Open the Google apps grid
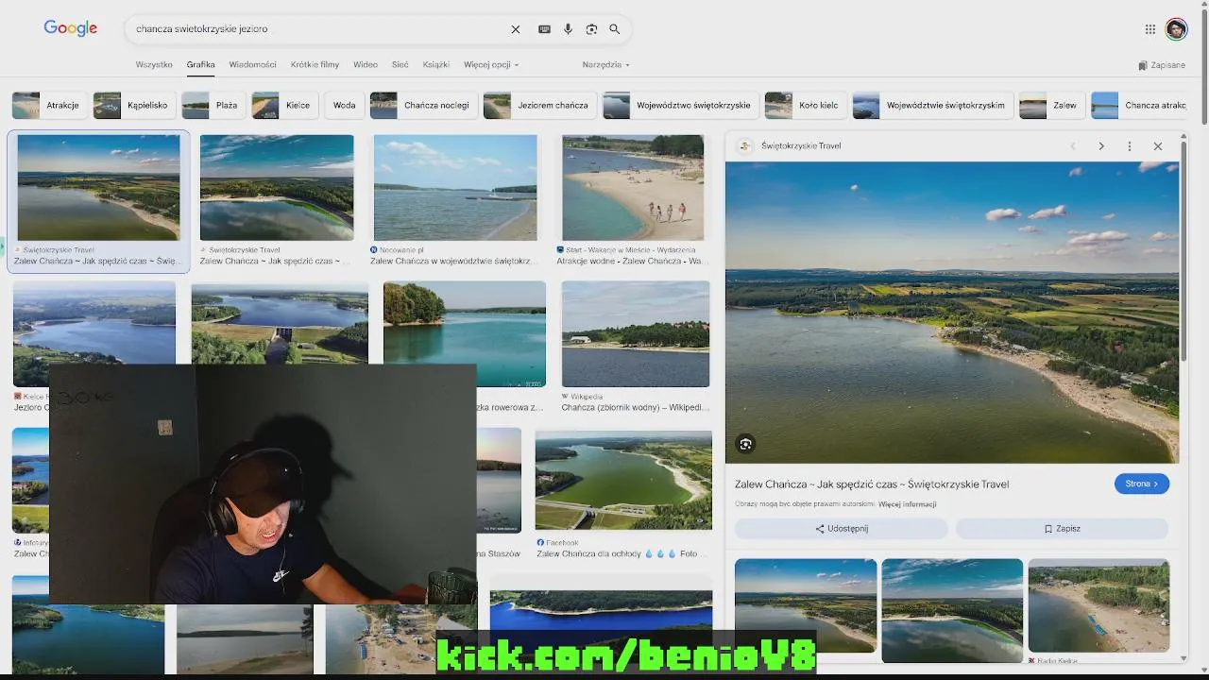 click(1150, 29)
